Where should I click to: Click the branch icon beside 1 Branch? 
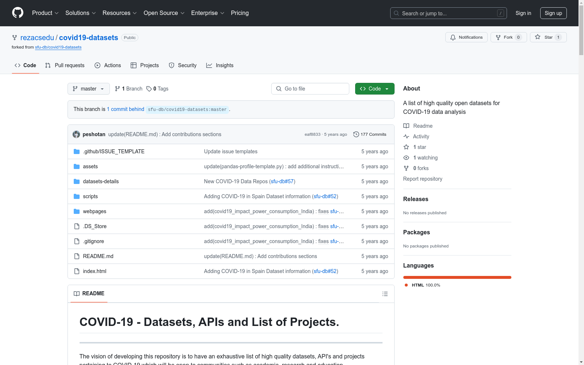pyautogui.click(x=118, y=89)
